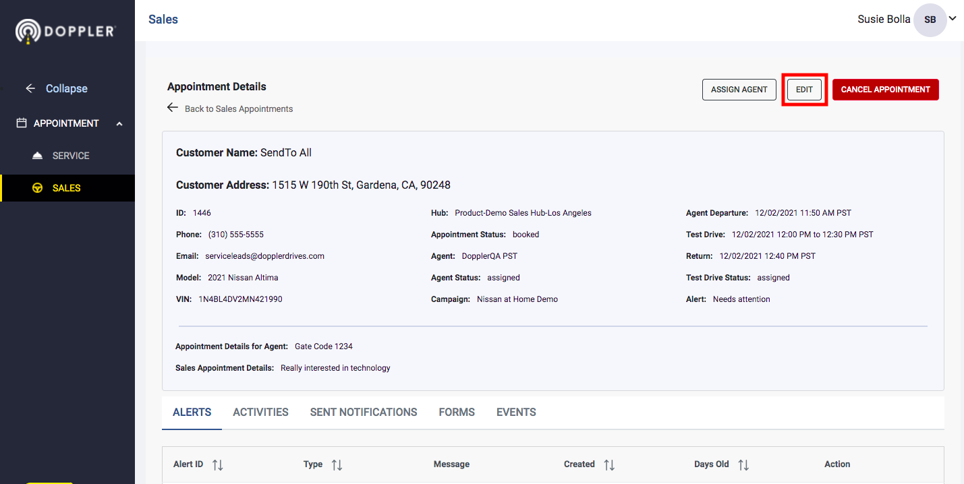This screenshot has width=964, height=484.
Task: Click Really interested in technology text
Action: click(x=335, y=368)
